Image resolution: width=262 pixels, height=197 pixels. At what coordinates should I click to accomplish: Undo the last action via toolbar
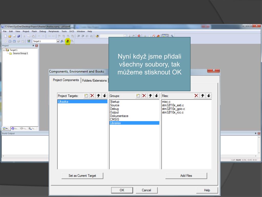coord(39,36)
